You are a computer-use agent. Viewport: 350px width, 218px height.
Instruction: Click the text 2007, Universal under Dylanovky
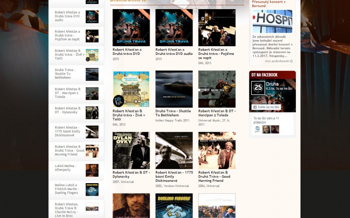click(x=123, y=182)
